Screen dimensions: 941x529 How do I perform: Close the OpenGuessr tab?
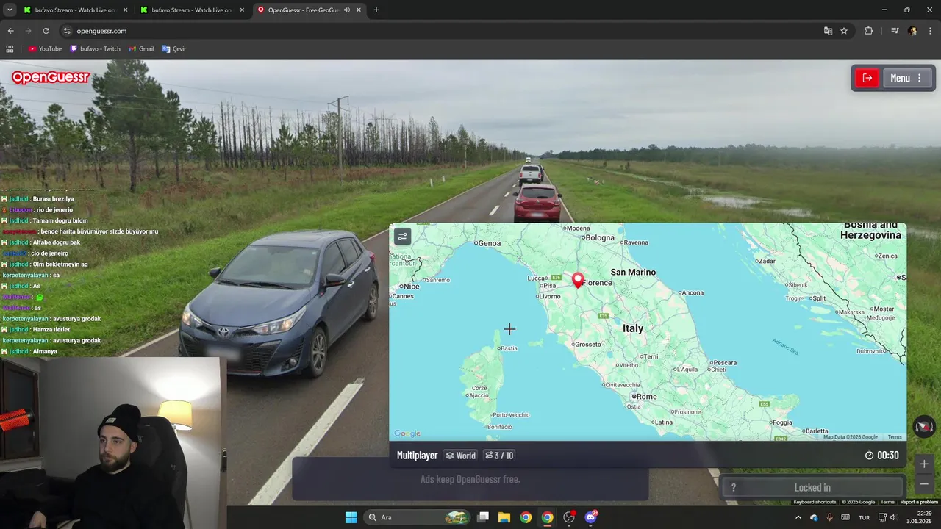click(358, 10)
